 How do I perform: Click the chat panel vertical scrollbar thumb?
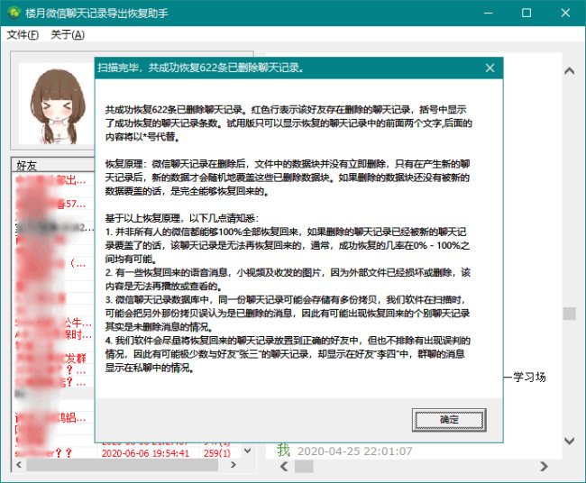(x=569, y=314)
